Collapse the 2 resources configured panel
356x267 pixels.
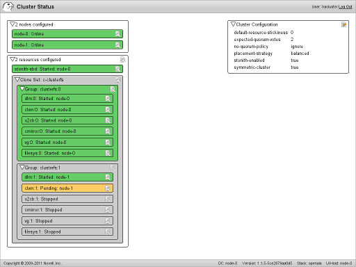13,60
